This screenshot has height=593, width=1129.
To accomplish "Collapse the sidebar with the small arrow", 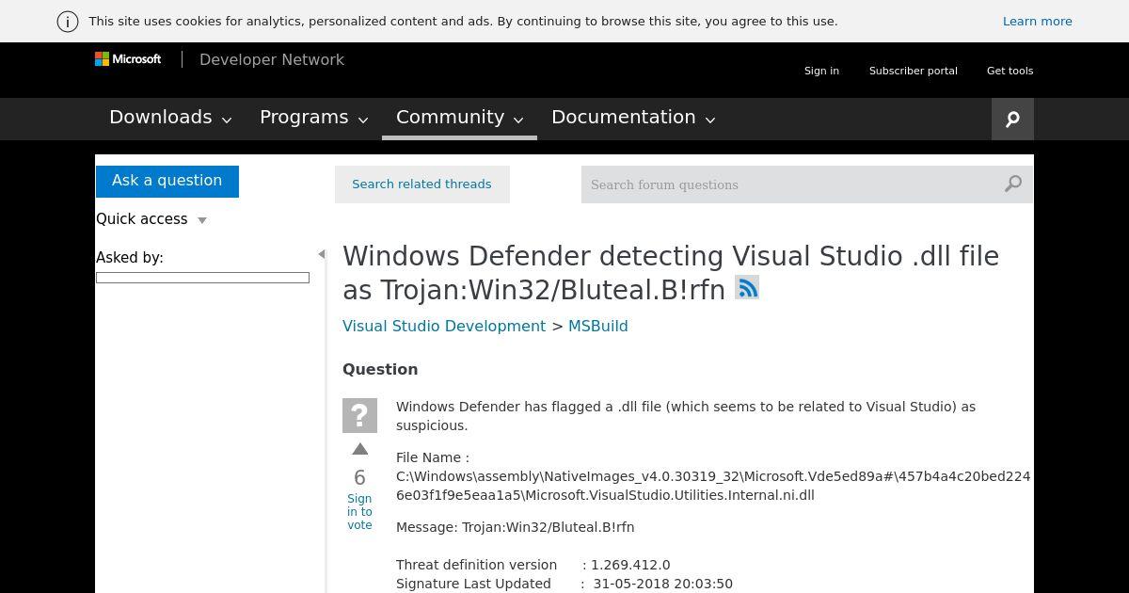I will (322, 254).
